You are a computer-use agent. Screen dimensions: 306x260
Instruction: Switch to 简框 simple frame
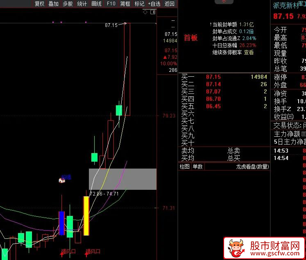click(125, 4)
